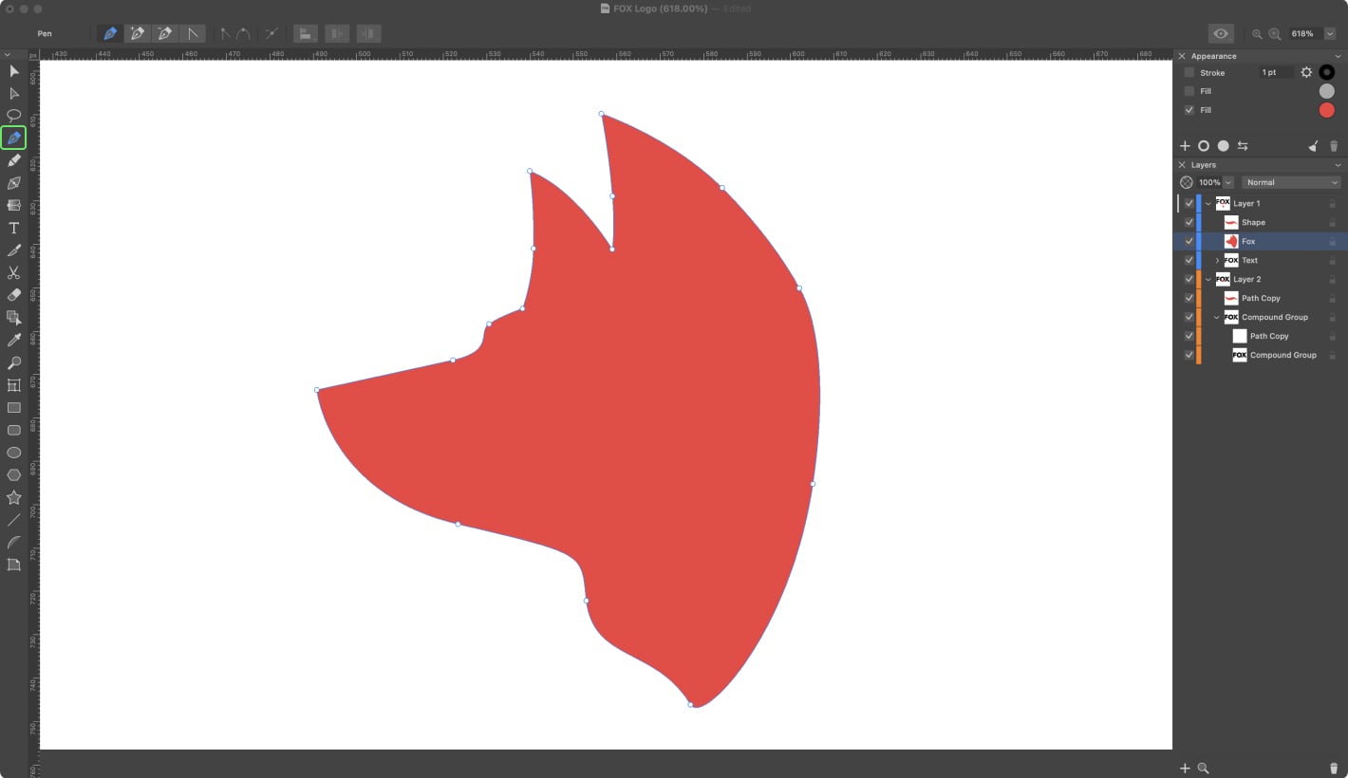Select the Text tool

13,228
